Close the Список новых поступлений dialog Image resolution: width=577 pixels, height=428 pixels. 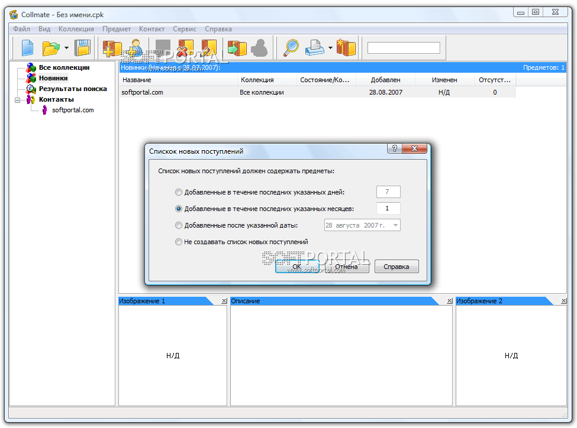pyautogui.click(x=414, y=148)
